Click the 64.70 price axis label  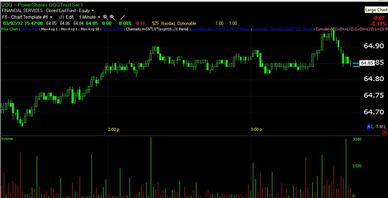pyautogui.click(x=374, y=112)
